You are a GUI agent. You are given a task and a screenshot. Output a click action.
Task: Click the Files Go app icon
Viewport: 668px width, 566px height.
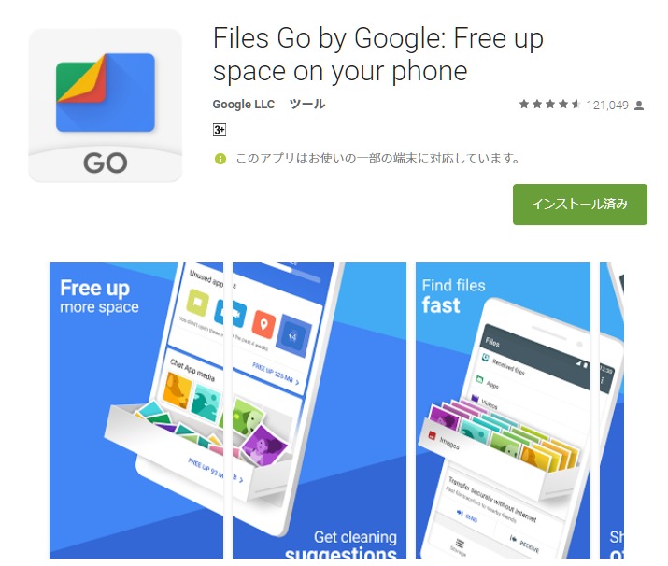[106, 106]
